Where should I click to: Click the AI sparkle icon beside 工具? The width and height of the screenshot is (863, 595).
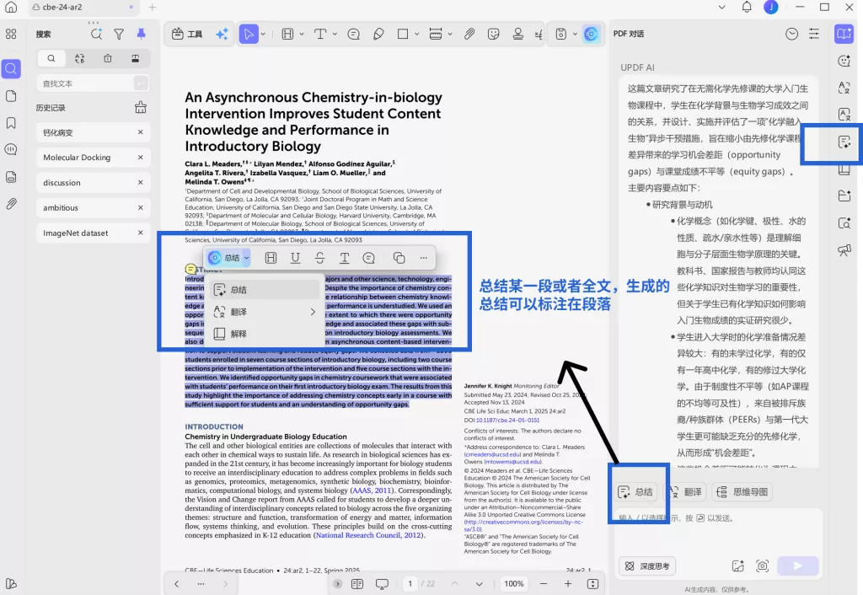click(222, 34)
